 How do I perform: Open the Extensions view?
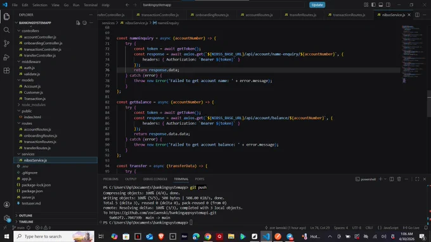[6, 70]
